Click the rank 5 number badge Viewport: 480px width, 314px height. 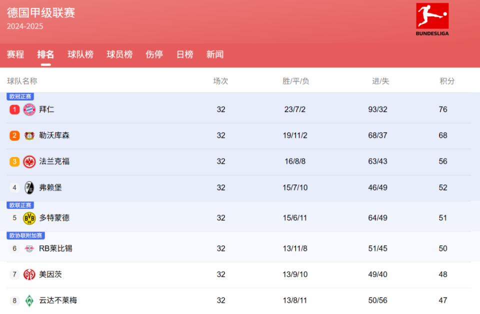click(14, 218)
